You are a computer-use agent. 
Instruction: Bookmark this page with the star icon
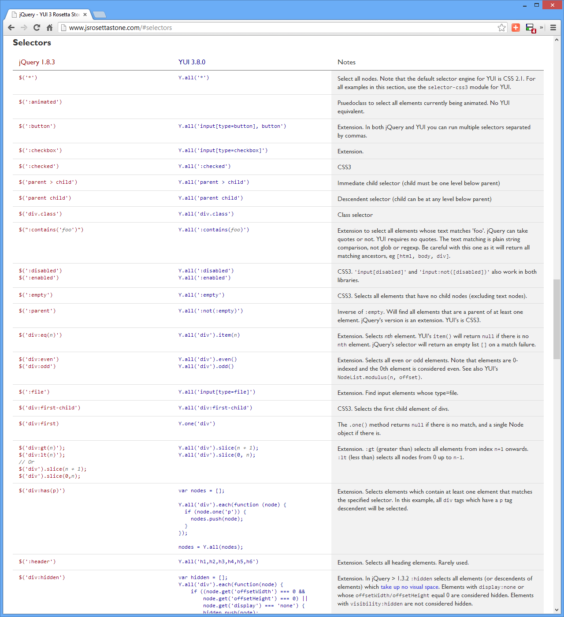[x=501, y=28]
